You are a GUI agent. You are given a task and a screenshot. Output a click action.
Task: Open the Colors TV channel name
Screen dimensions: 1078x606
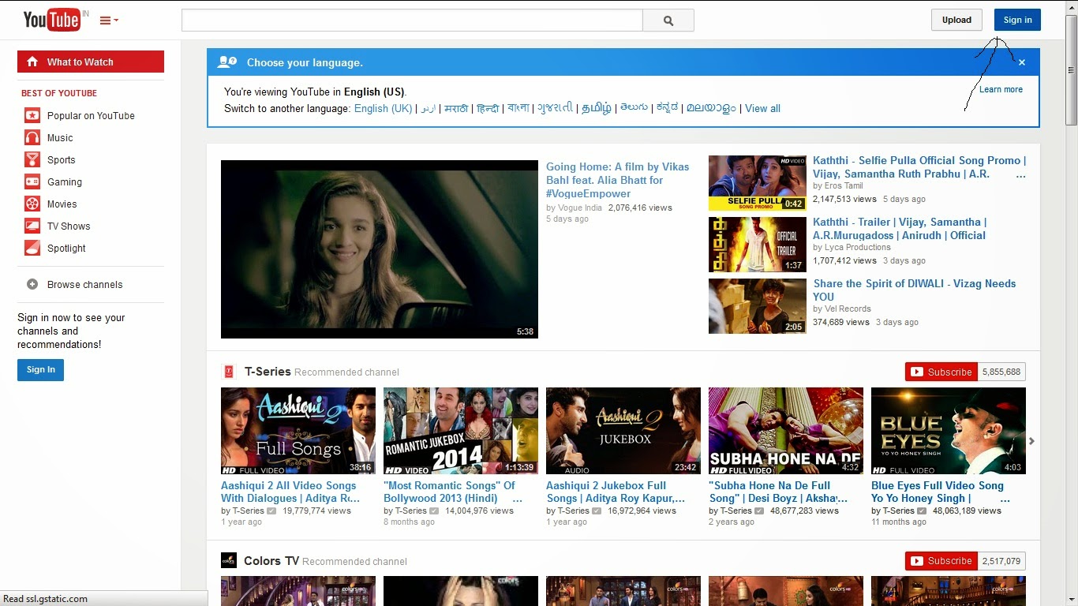271,561
